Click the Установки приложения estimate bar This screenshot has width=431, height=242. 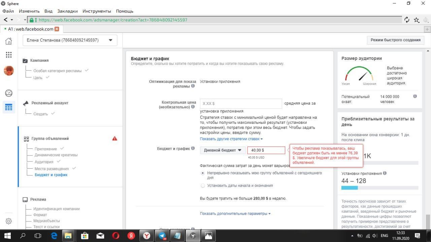[380, 188]
